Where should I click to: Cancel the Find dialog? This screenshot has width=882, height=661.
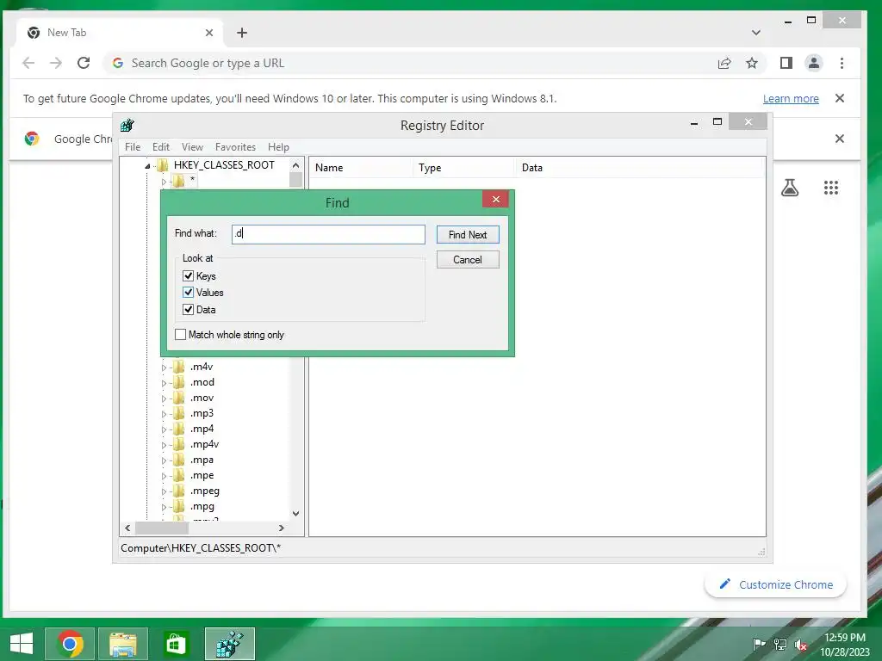(x=468, y=260)
